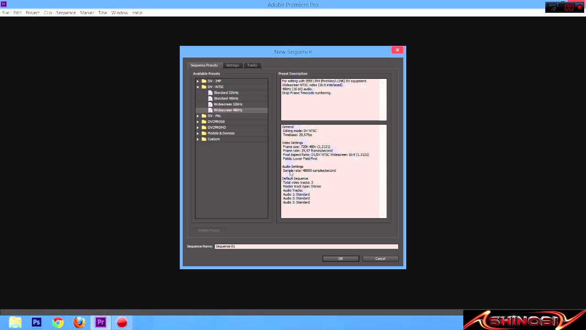This screenshot has height=330, width=586.
Task: Open Firefox from the taskbar
Action: point(79,323)
